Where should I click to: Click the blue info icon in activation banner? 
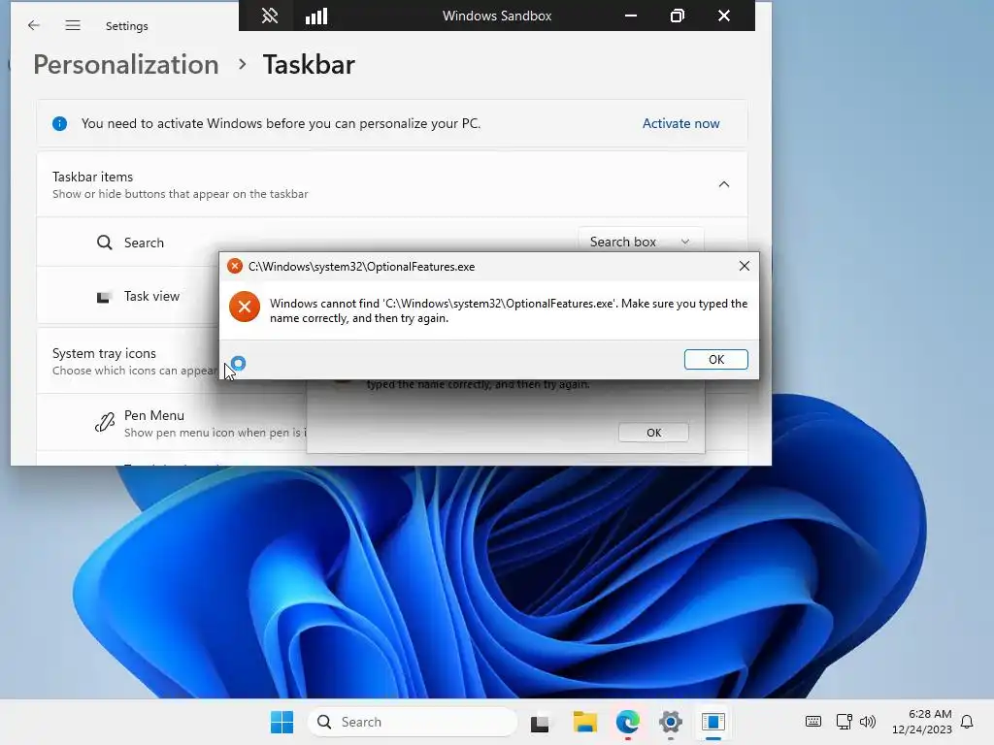(x=59, y=123)
